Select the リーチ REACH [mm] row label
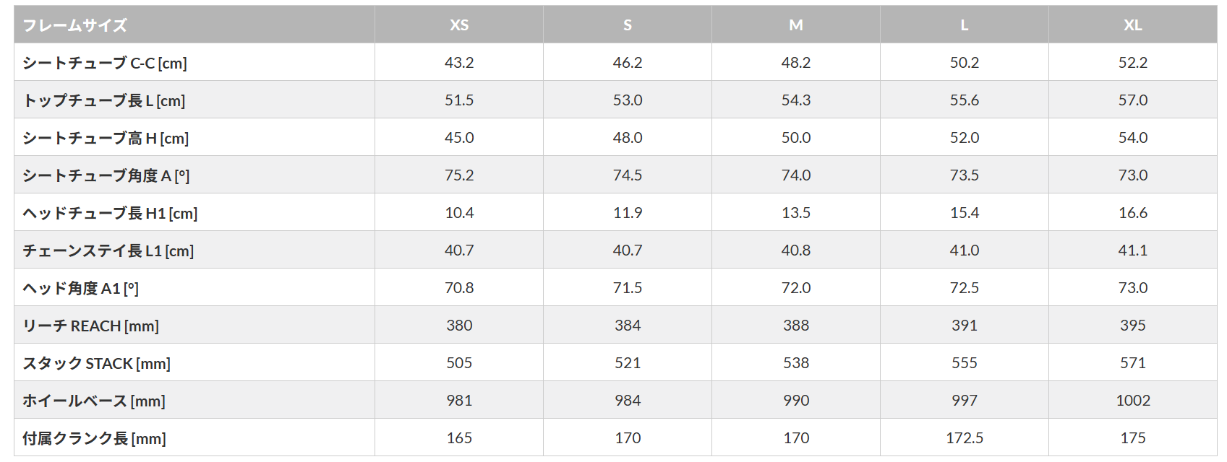The width and height of the screenshot is (1227, 462). [x=91, y=326]
